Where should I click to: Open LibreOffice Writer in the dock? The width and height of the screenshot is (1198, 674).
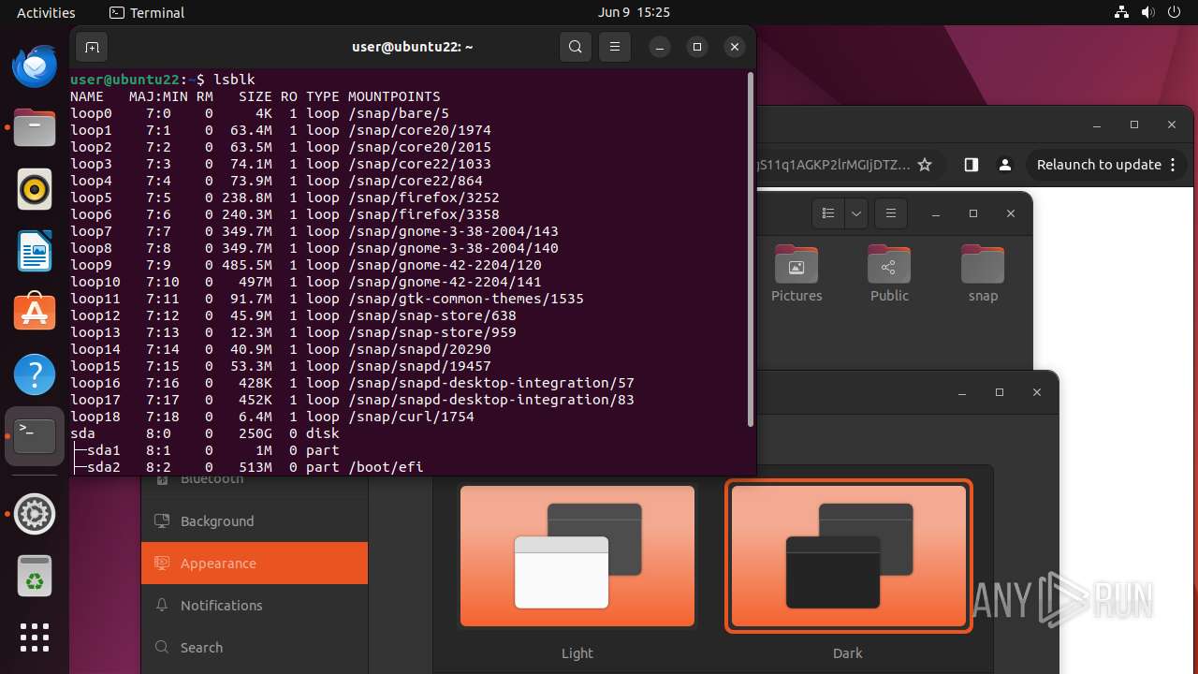pyautogui.click(x=35, y=251)
